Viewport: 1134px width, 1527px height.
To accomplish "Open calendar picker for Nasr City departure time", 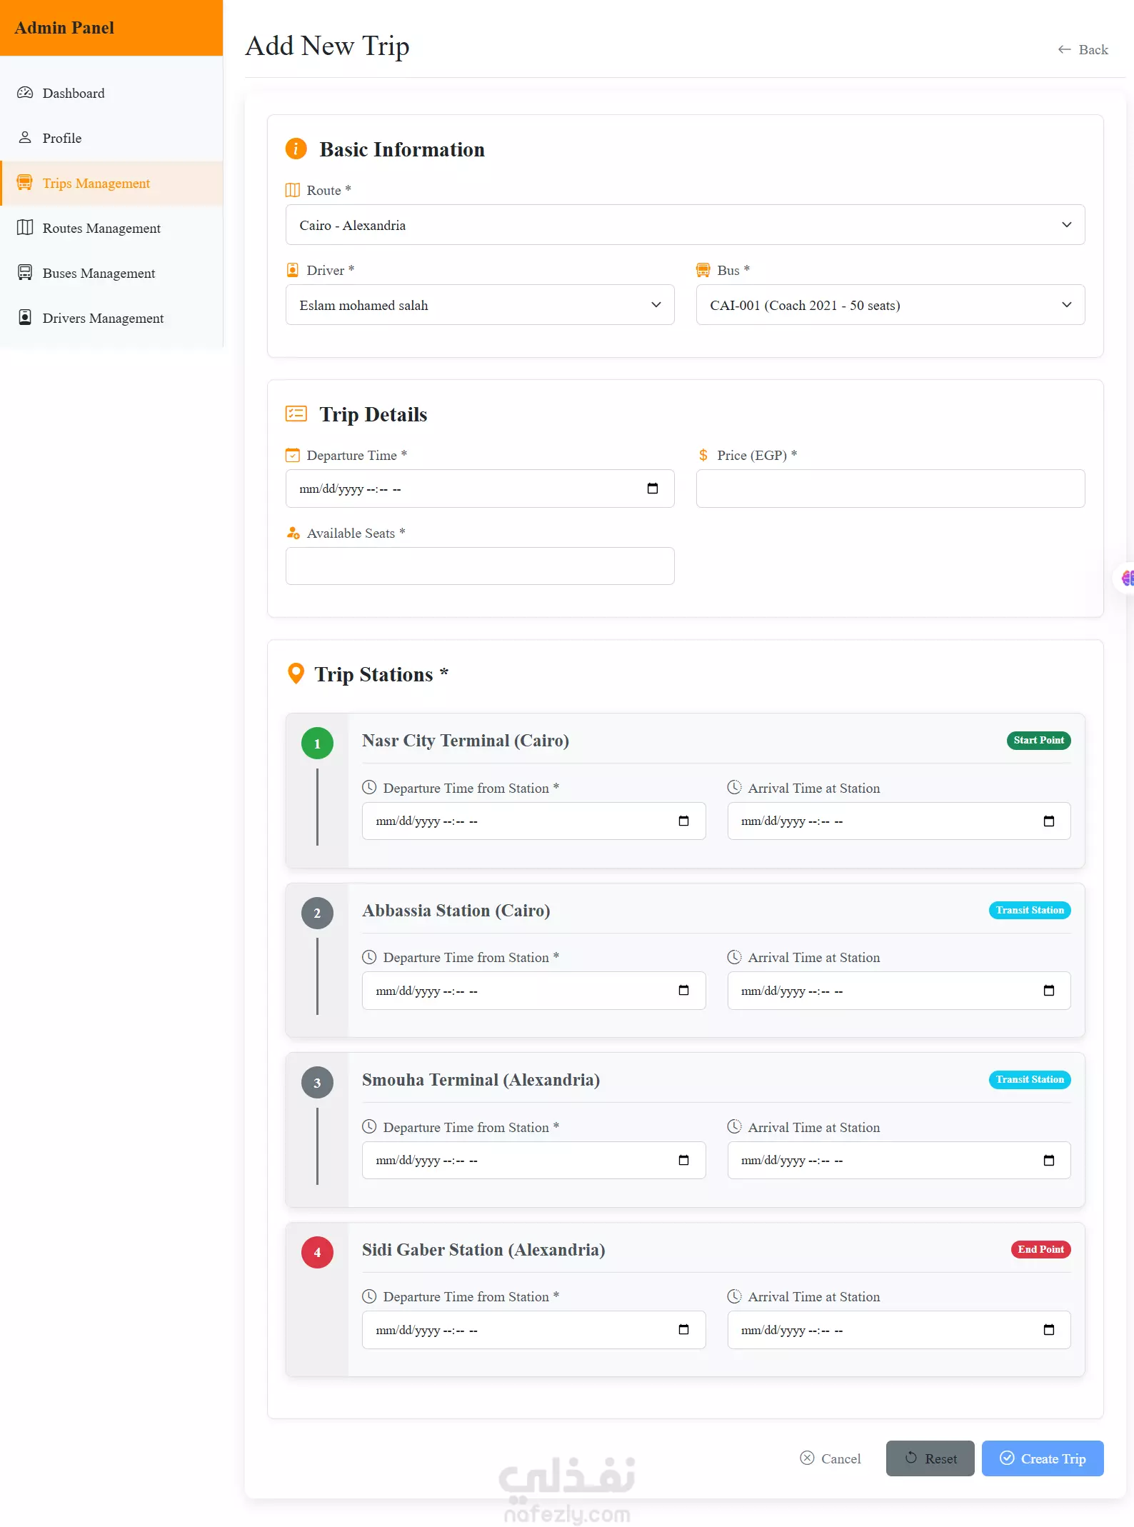I will tap(683, 821).
